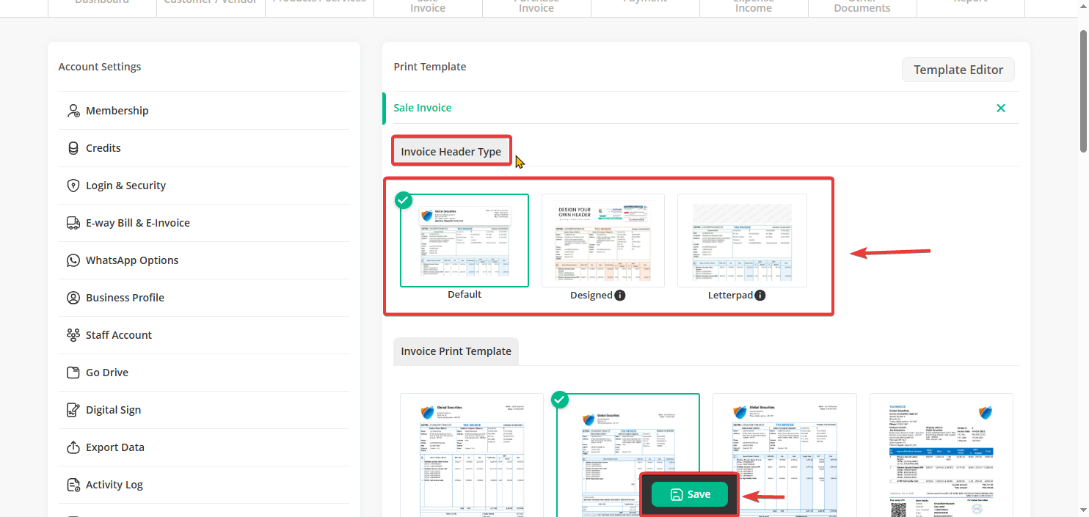Open the Invoice Header Type tab

pyautogui.click(x=451, y=152)
